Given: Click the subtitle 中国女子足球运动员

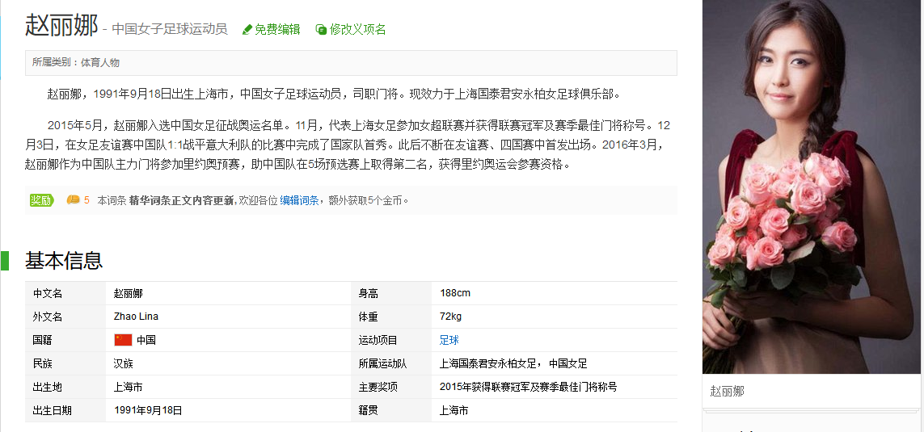Looking at the screenshot, I should point(170,30).
